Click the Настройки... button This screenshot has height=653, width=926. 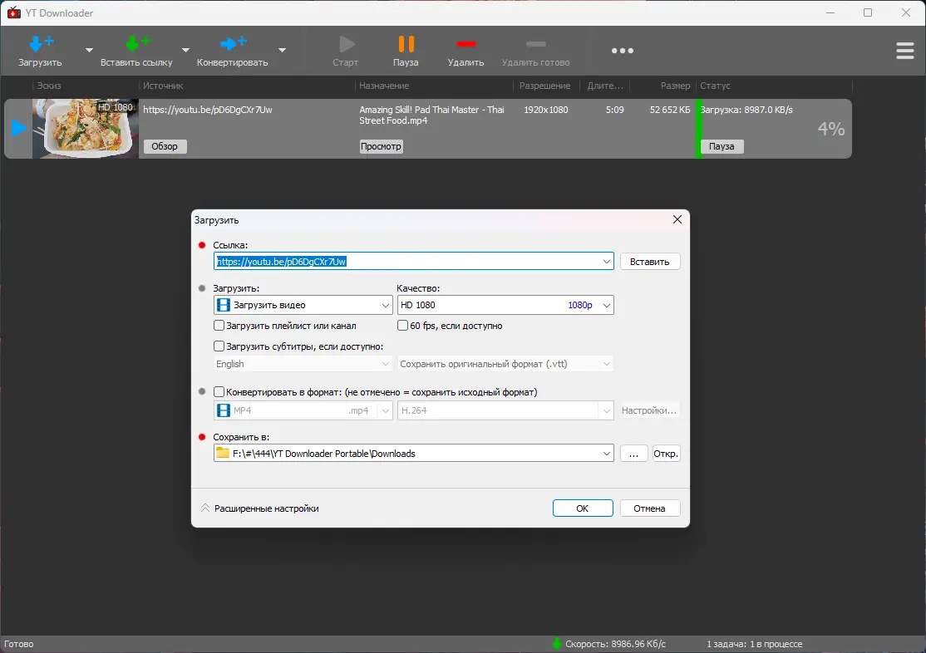[650, 410]
